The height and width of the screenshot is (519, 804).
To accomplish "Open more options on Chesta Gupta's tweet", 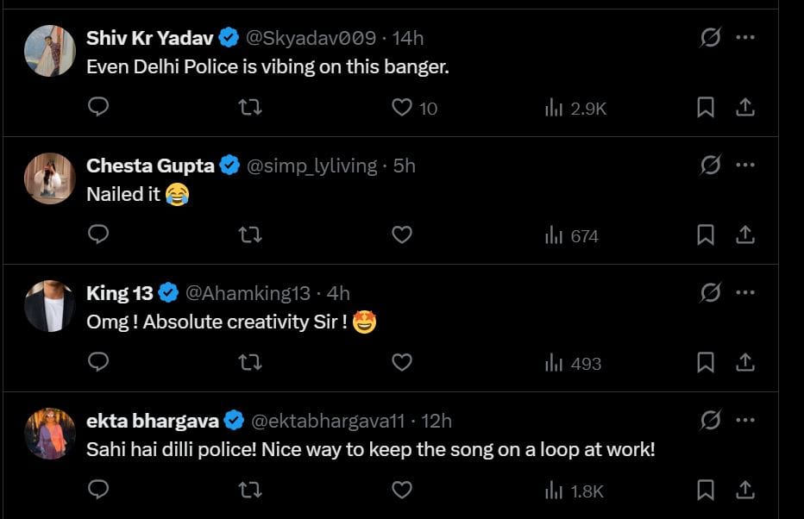I will [745, 166].
